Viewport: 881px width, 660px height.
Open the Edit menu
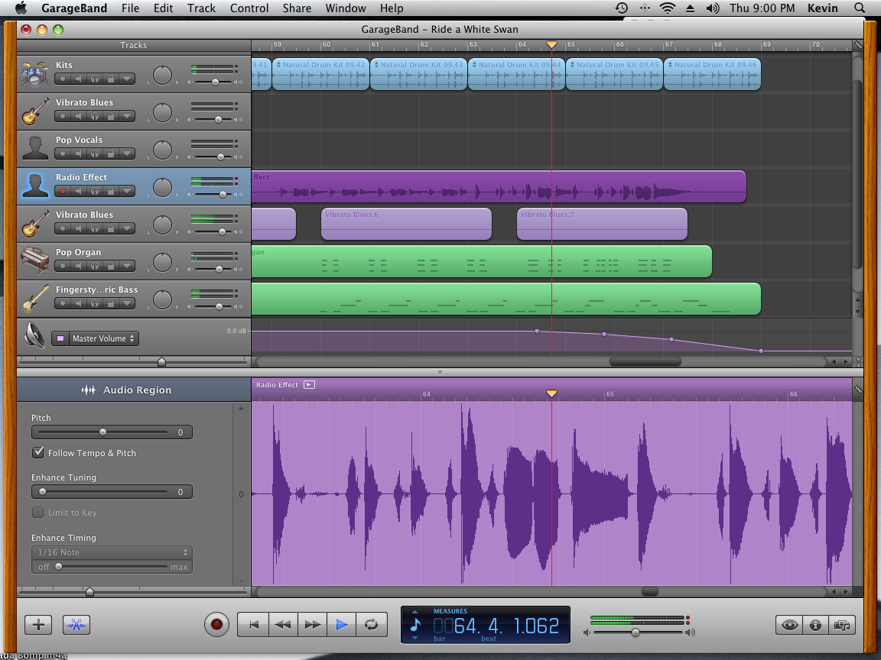[x=163, y=8]
